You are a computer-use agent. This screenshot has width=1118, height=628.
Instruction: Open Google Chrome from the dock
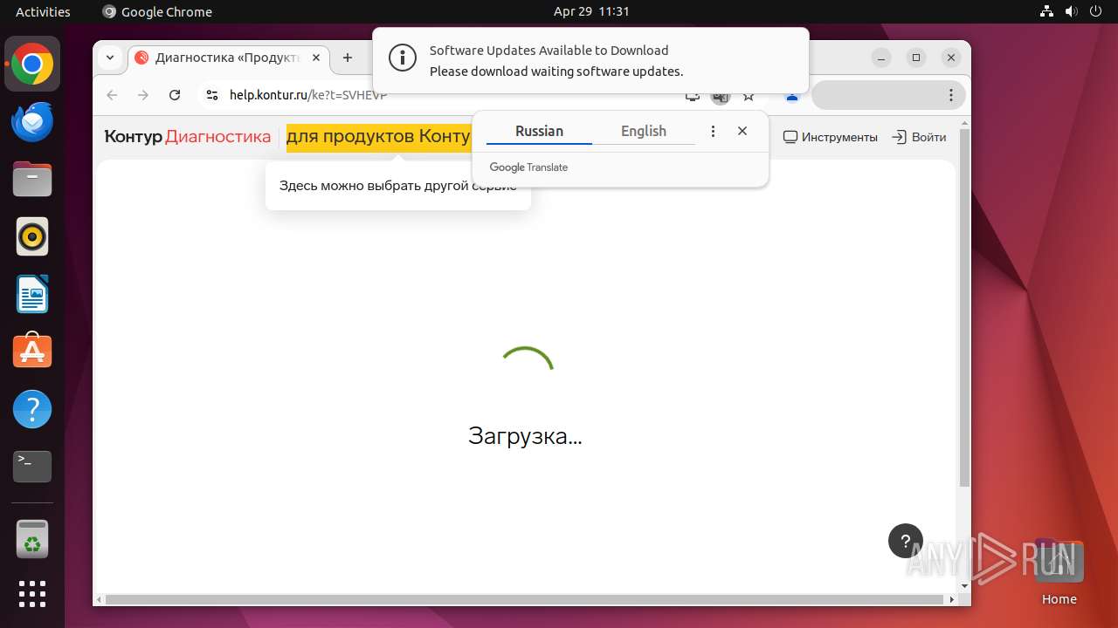tap(32, 65)
